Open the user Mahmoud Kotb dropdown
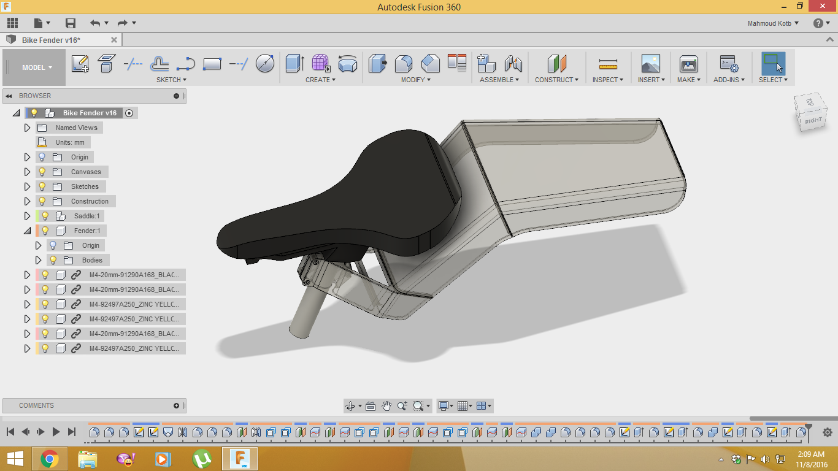Image resolution: width=838 pixels, height=471 pixels. point(773,23)
